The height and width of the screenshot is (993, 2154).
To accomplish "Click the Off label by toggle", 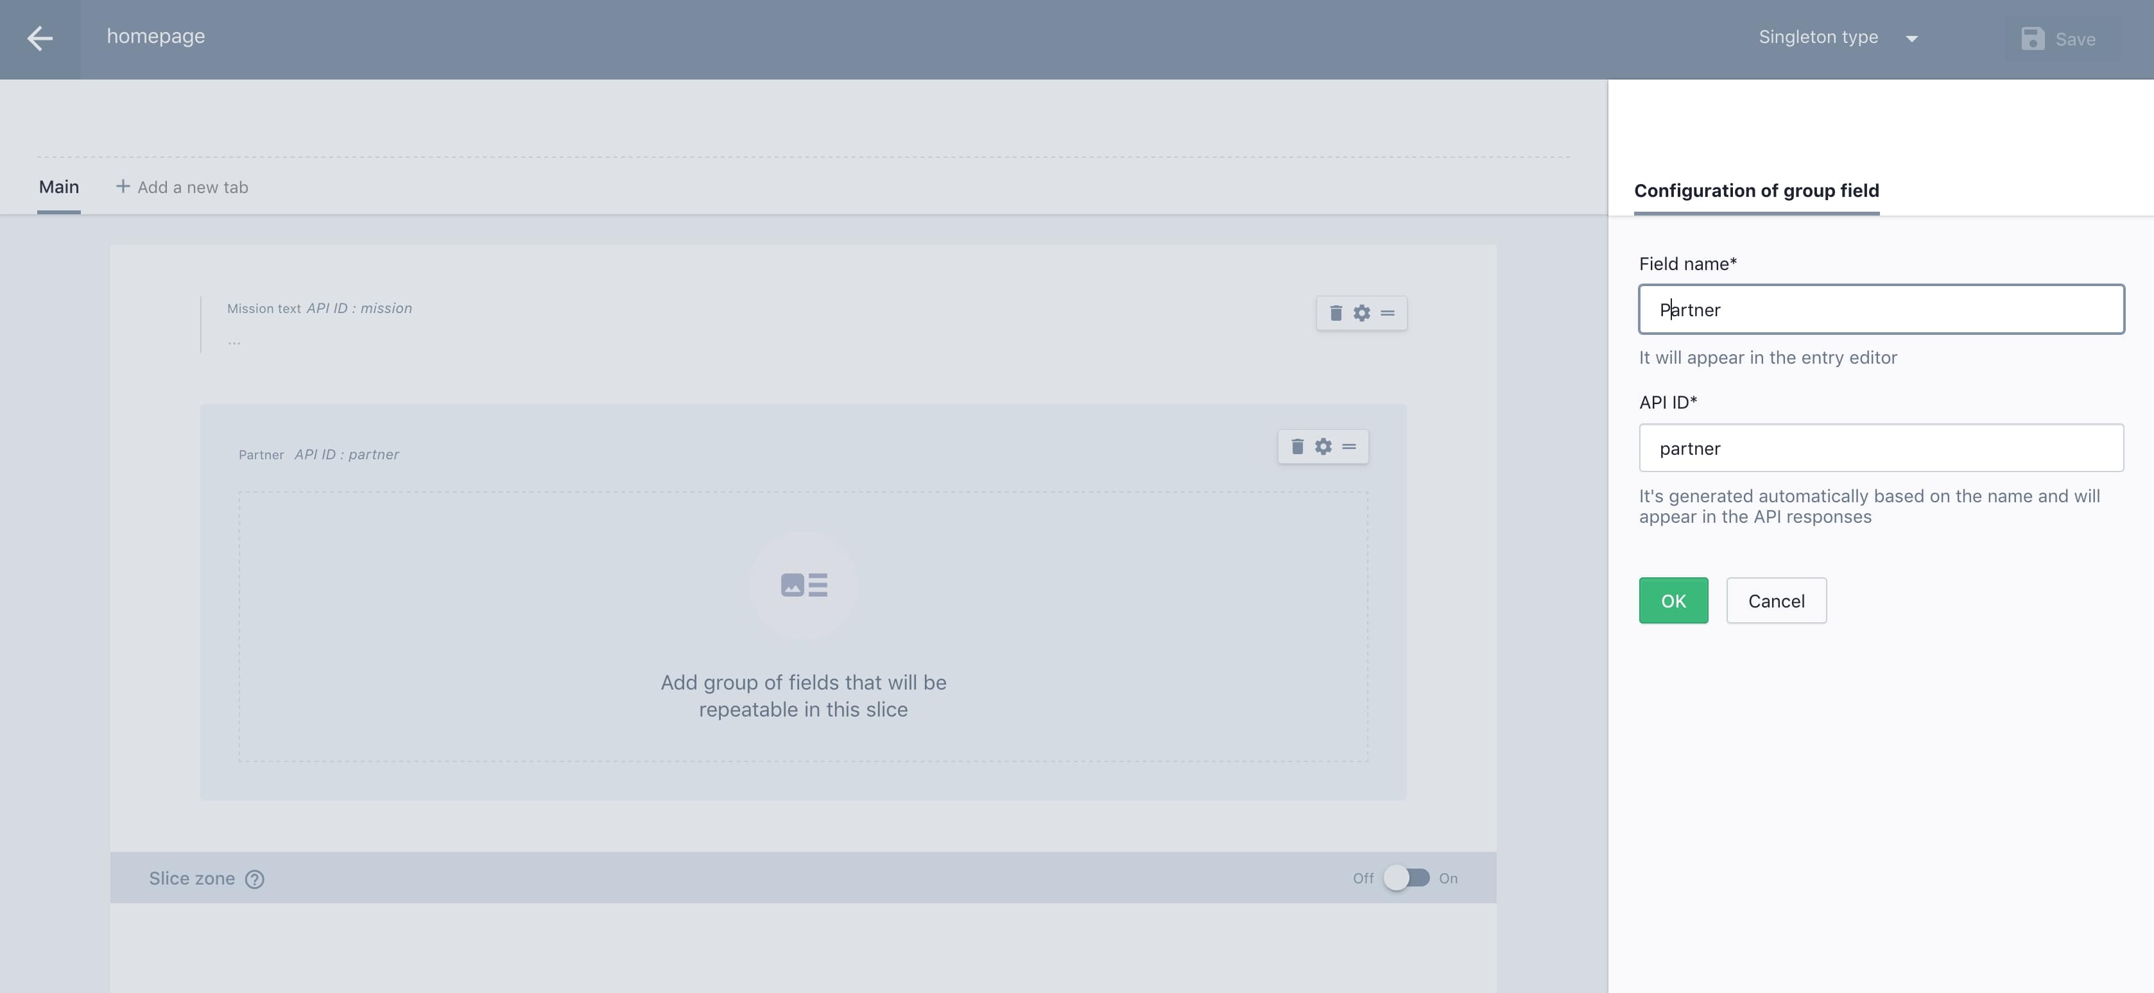I will point(1363,878).
